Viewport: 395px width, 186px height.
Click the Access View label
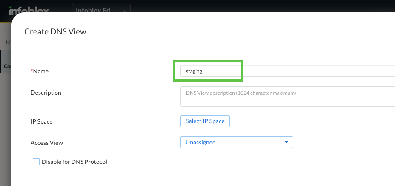coord(47,143)
